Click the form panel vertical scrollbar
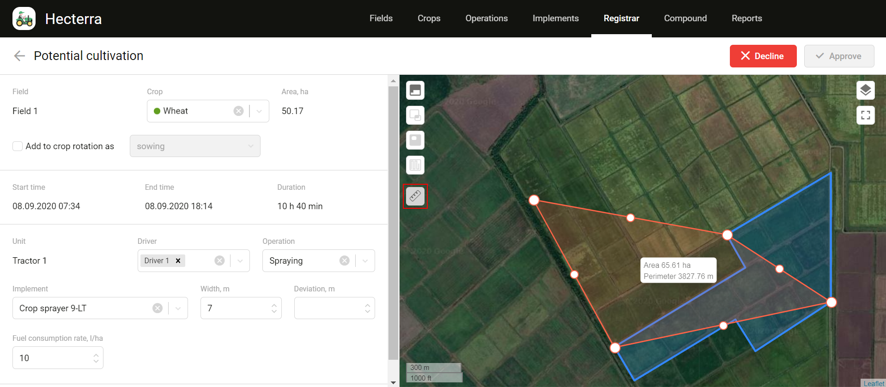Screen dimensions: 886x387 pyautogui.click(x=393, y=222)
